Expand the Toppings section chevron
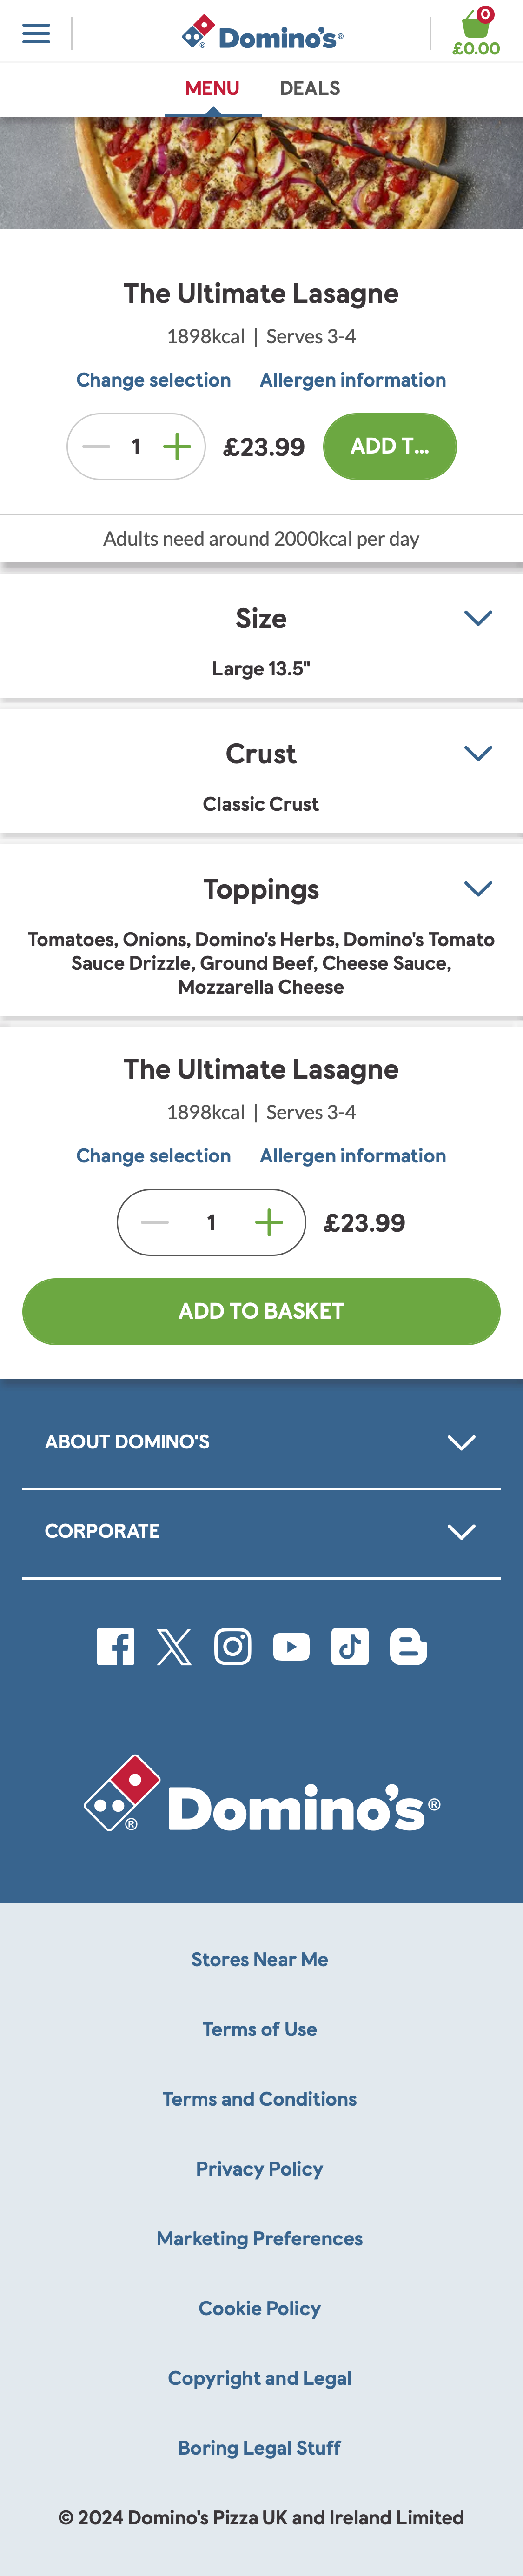Screen dimensions: 523x2576 point(478,888)
